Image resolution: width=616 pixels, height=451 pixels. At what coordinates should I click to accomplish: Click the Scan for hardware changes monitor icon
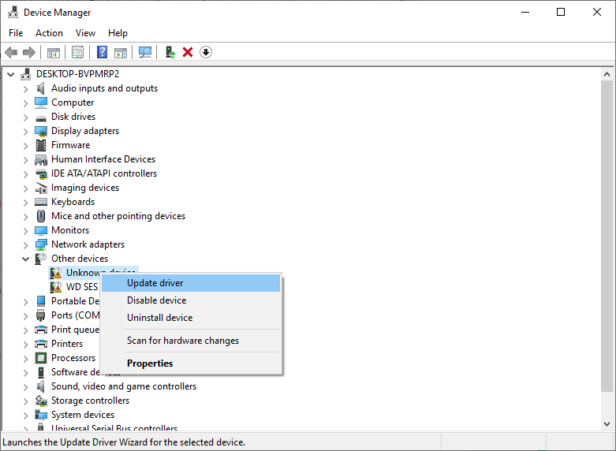(145, 52)
